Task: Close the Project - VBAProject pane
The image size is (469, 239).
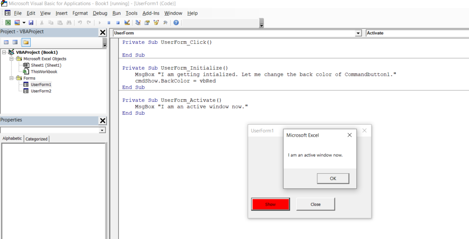Action: coord(103,32)
